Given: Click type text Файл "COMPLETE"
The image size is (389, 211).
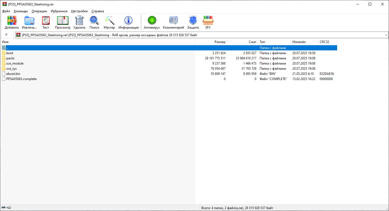Looking at the screenshot, I should [273, 79].
